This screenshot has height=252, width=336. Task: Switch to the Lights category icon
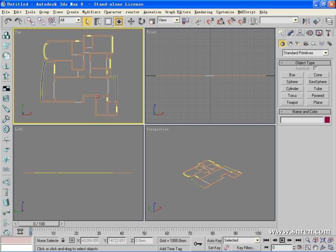tap(298, 44)
